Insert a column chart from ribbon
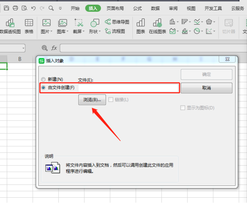 point(172,22)
